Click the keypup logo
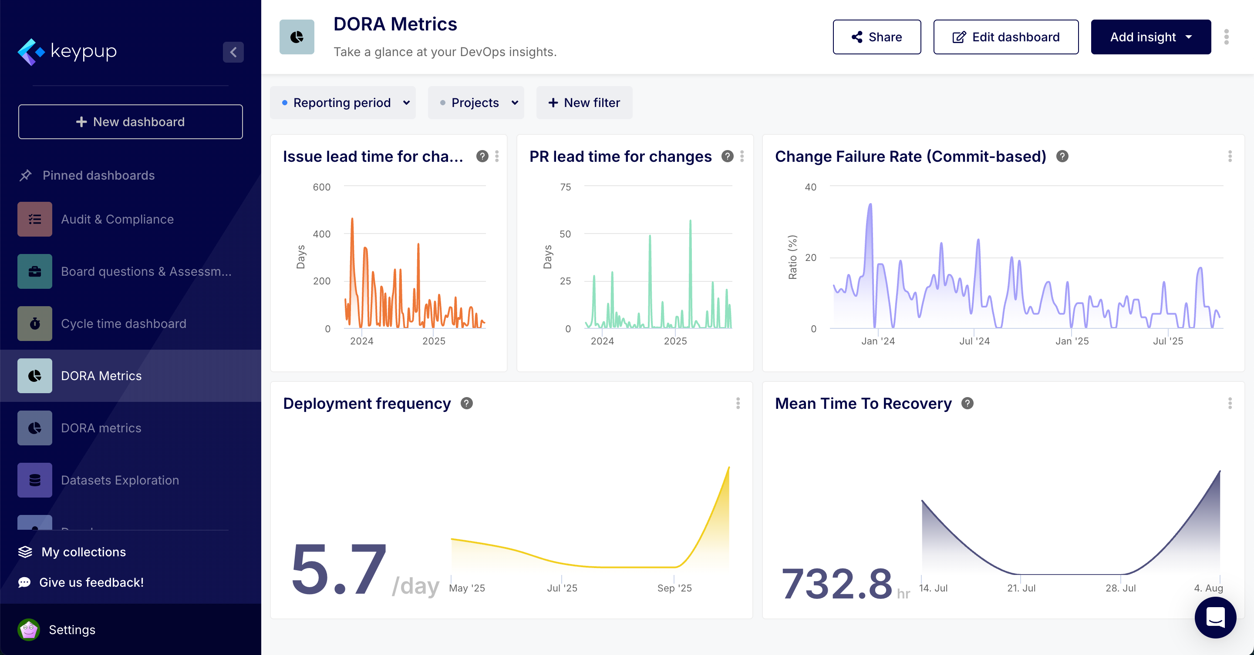The image size is (1254, 655). [x=67, y=51]
